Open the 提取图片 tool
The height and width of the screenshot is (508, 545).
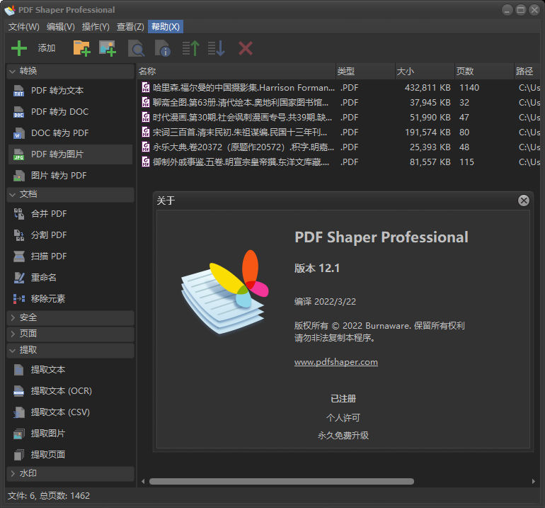coord(70,433)
